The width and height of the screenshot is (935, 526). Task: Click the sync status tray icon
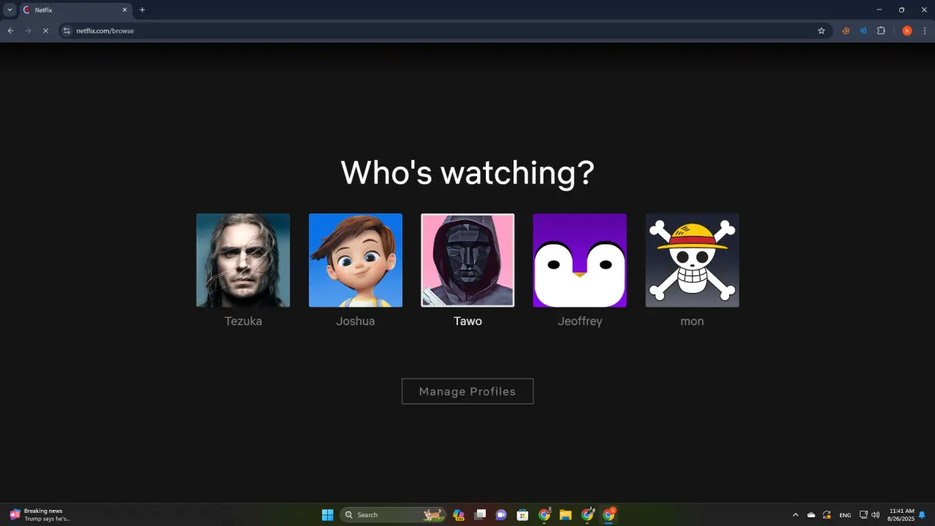pos(827,515)
